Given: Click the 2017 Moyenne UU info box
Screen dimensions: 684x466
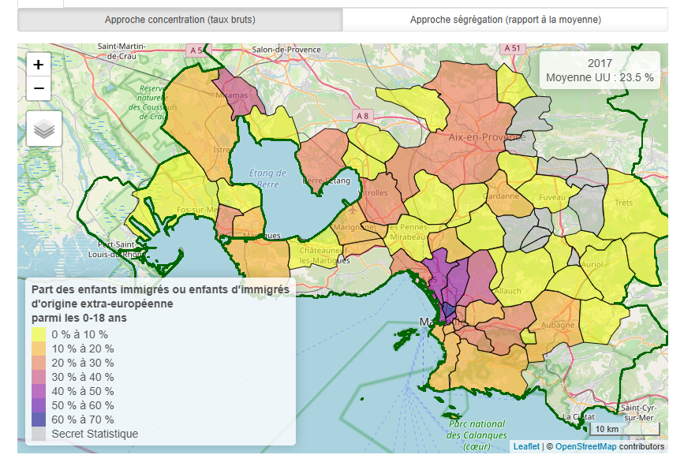Looking at the screenshot, I should [x=600, y=70].
